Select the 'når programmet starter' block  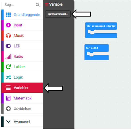point(101,30)
